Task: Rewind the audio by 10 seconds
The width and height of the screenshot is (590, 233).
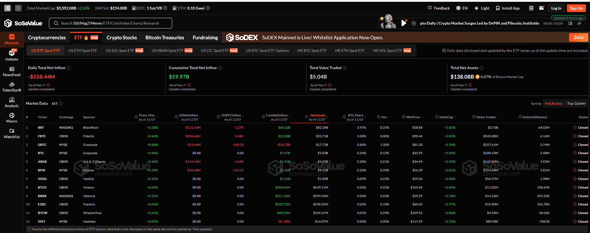Action: 414,23
